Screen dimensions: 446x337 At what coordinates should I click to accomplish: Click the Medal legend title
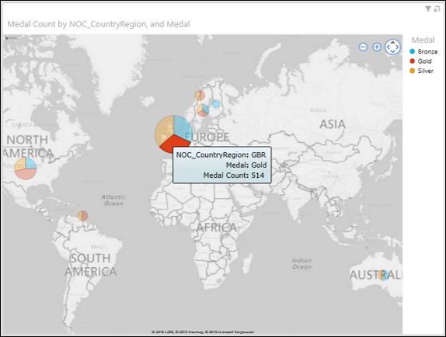[x=423, y=40]
